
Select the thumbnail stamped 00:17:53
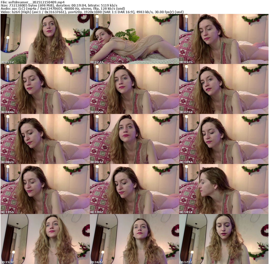pos(224,239)
